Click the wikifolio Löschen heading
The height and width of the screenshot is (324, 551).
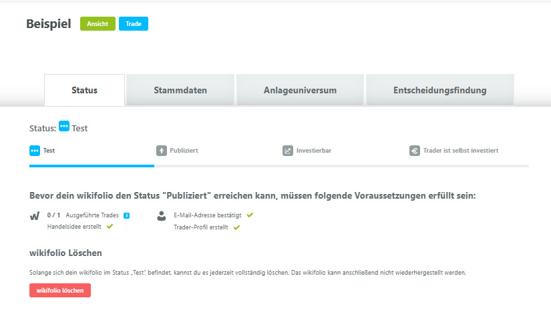coord(65,253)
